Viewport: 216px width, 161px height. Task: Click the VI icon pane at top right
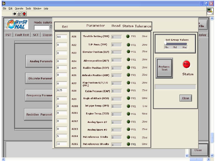tap(210, 11)
